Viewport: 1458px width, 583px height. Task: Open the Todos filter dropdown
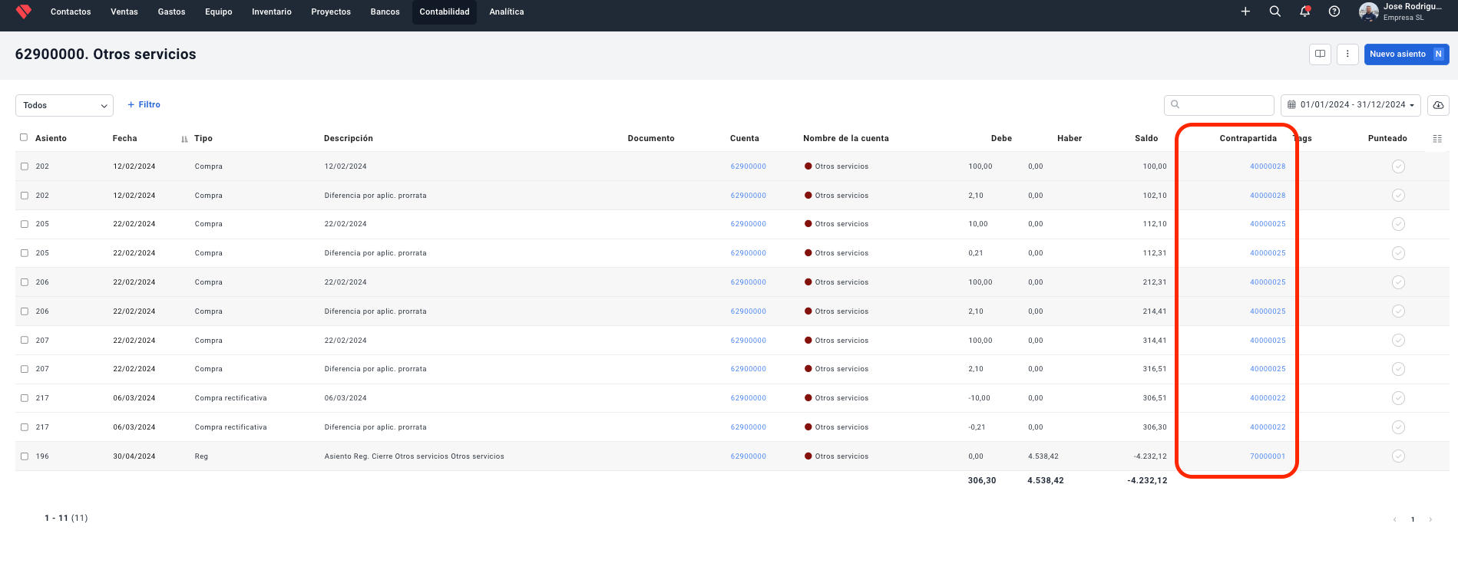(x=64, y=105)
